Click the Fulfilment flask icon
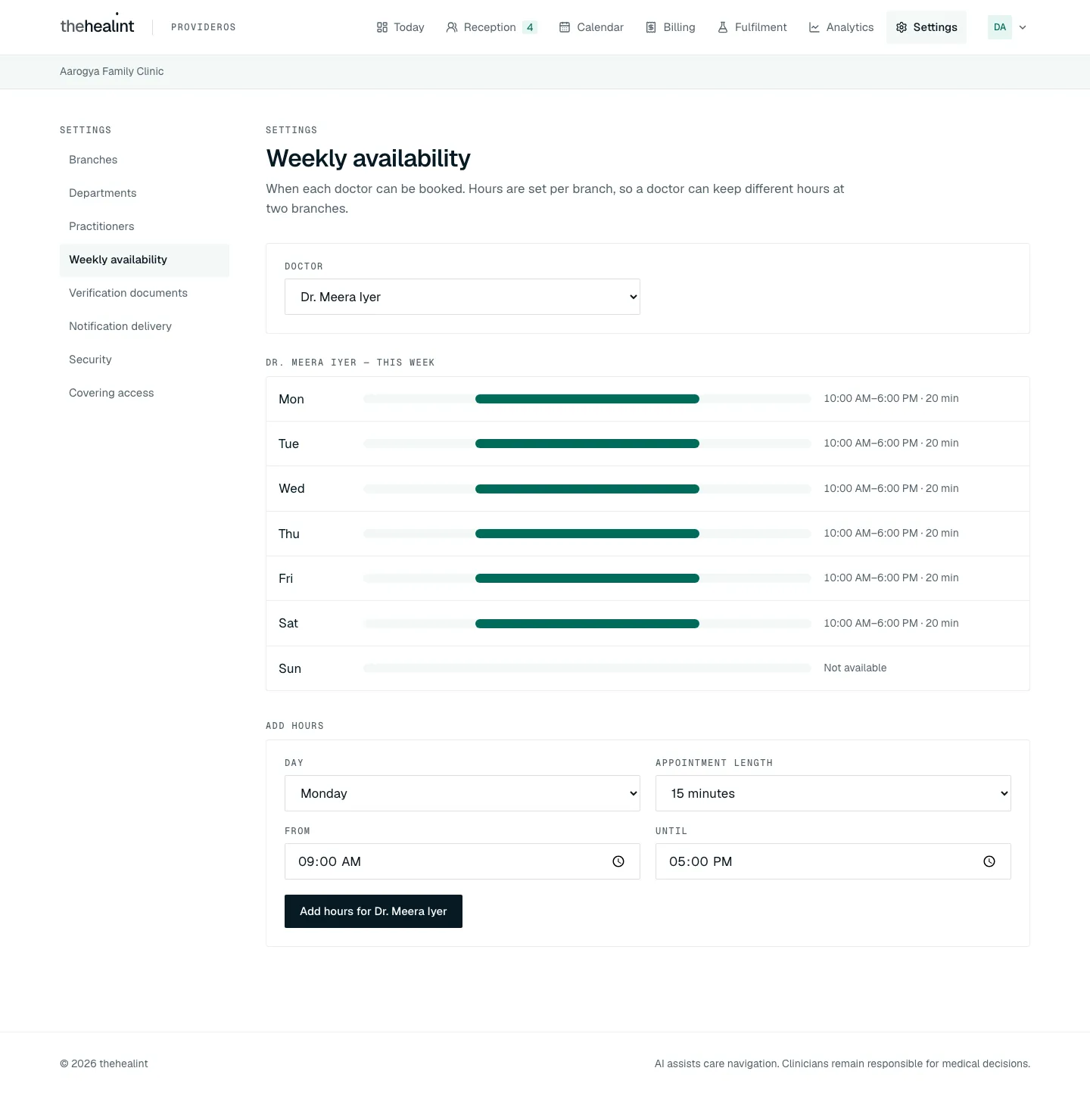Screen dimensions: 1090x1096 [723, 27]
